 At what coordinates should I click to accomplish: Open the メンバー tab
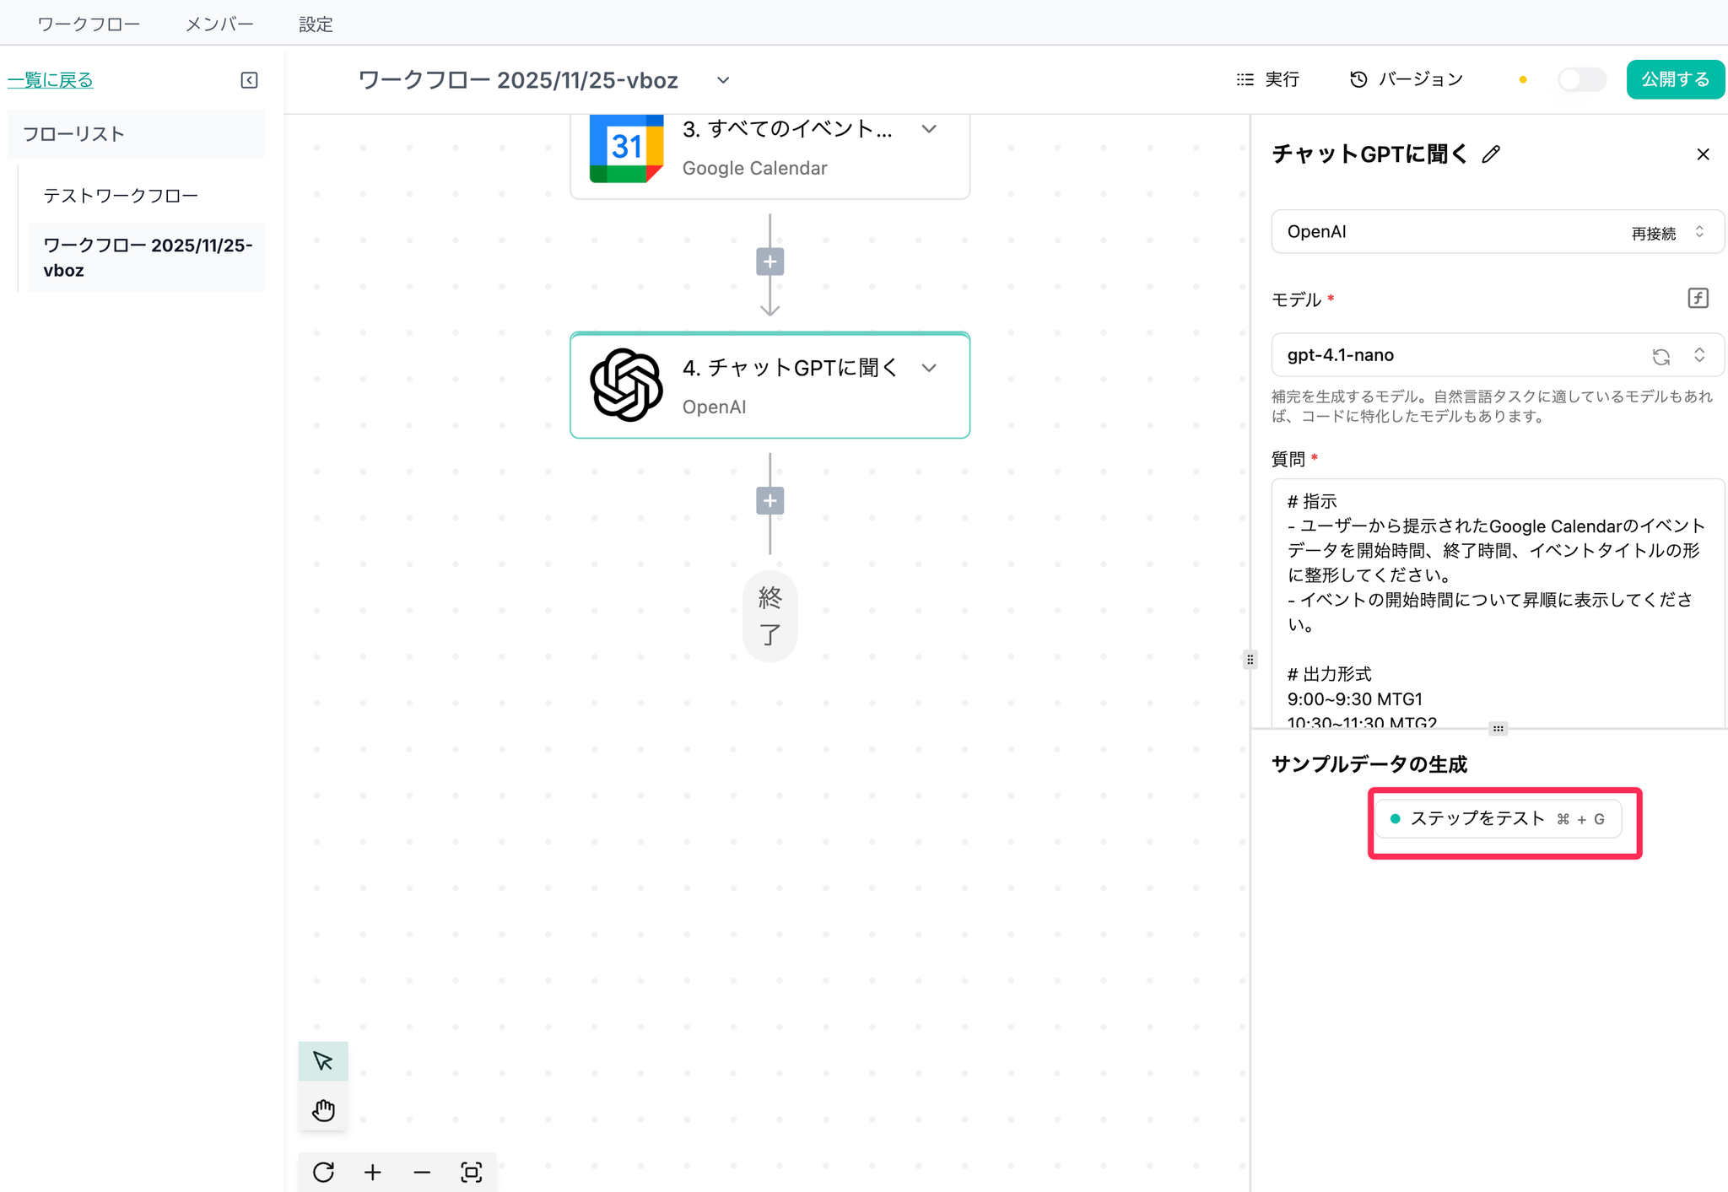click(219, 24)
